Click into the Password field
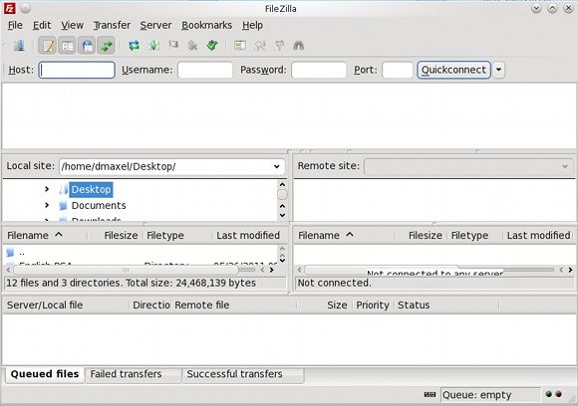Screen dimensions: 578x406 (x=319, y=70)
